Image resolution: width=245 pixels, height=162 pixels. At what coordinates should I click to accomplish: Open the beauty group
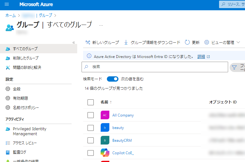click(x=118, y=128)
